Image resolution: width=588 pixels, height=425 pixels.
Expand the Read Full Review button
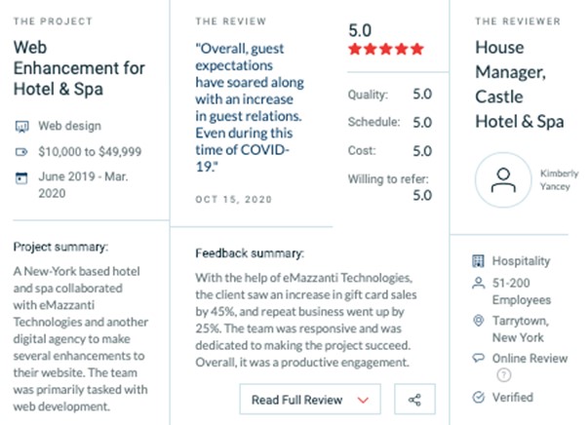tap(310, 399)
